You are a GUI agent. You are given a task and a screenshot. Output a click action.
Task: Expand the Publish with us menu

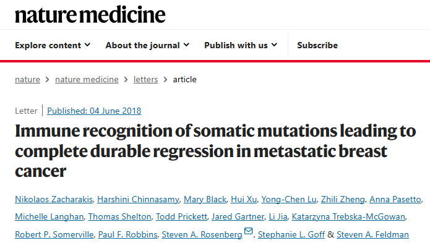[241, 45]
